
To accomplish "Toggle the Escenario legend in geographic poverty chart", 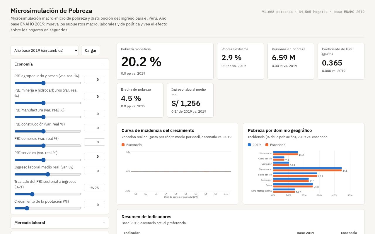I will coord(275,145).
